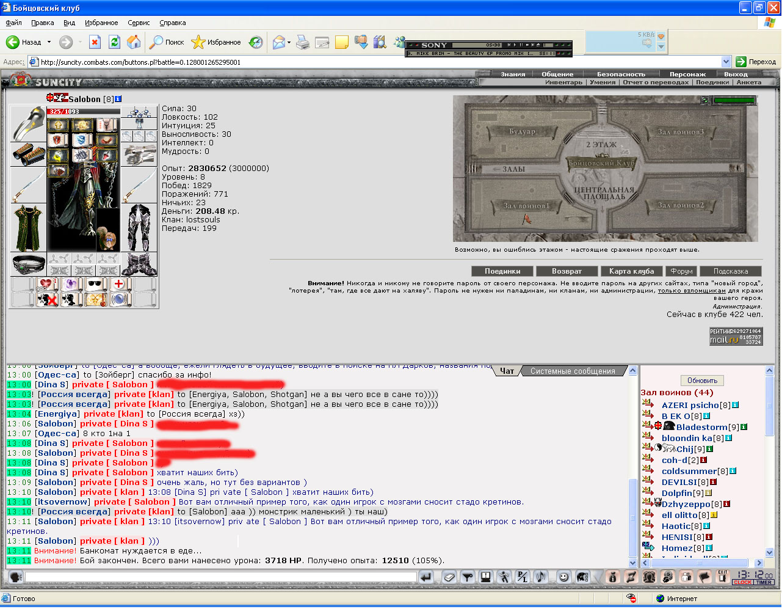Open the Персонаж top menu item
Image resolution: width=782 pixels, height=609 pixels.
[687, 74]
